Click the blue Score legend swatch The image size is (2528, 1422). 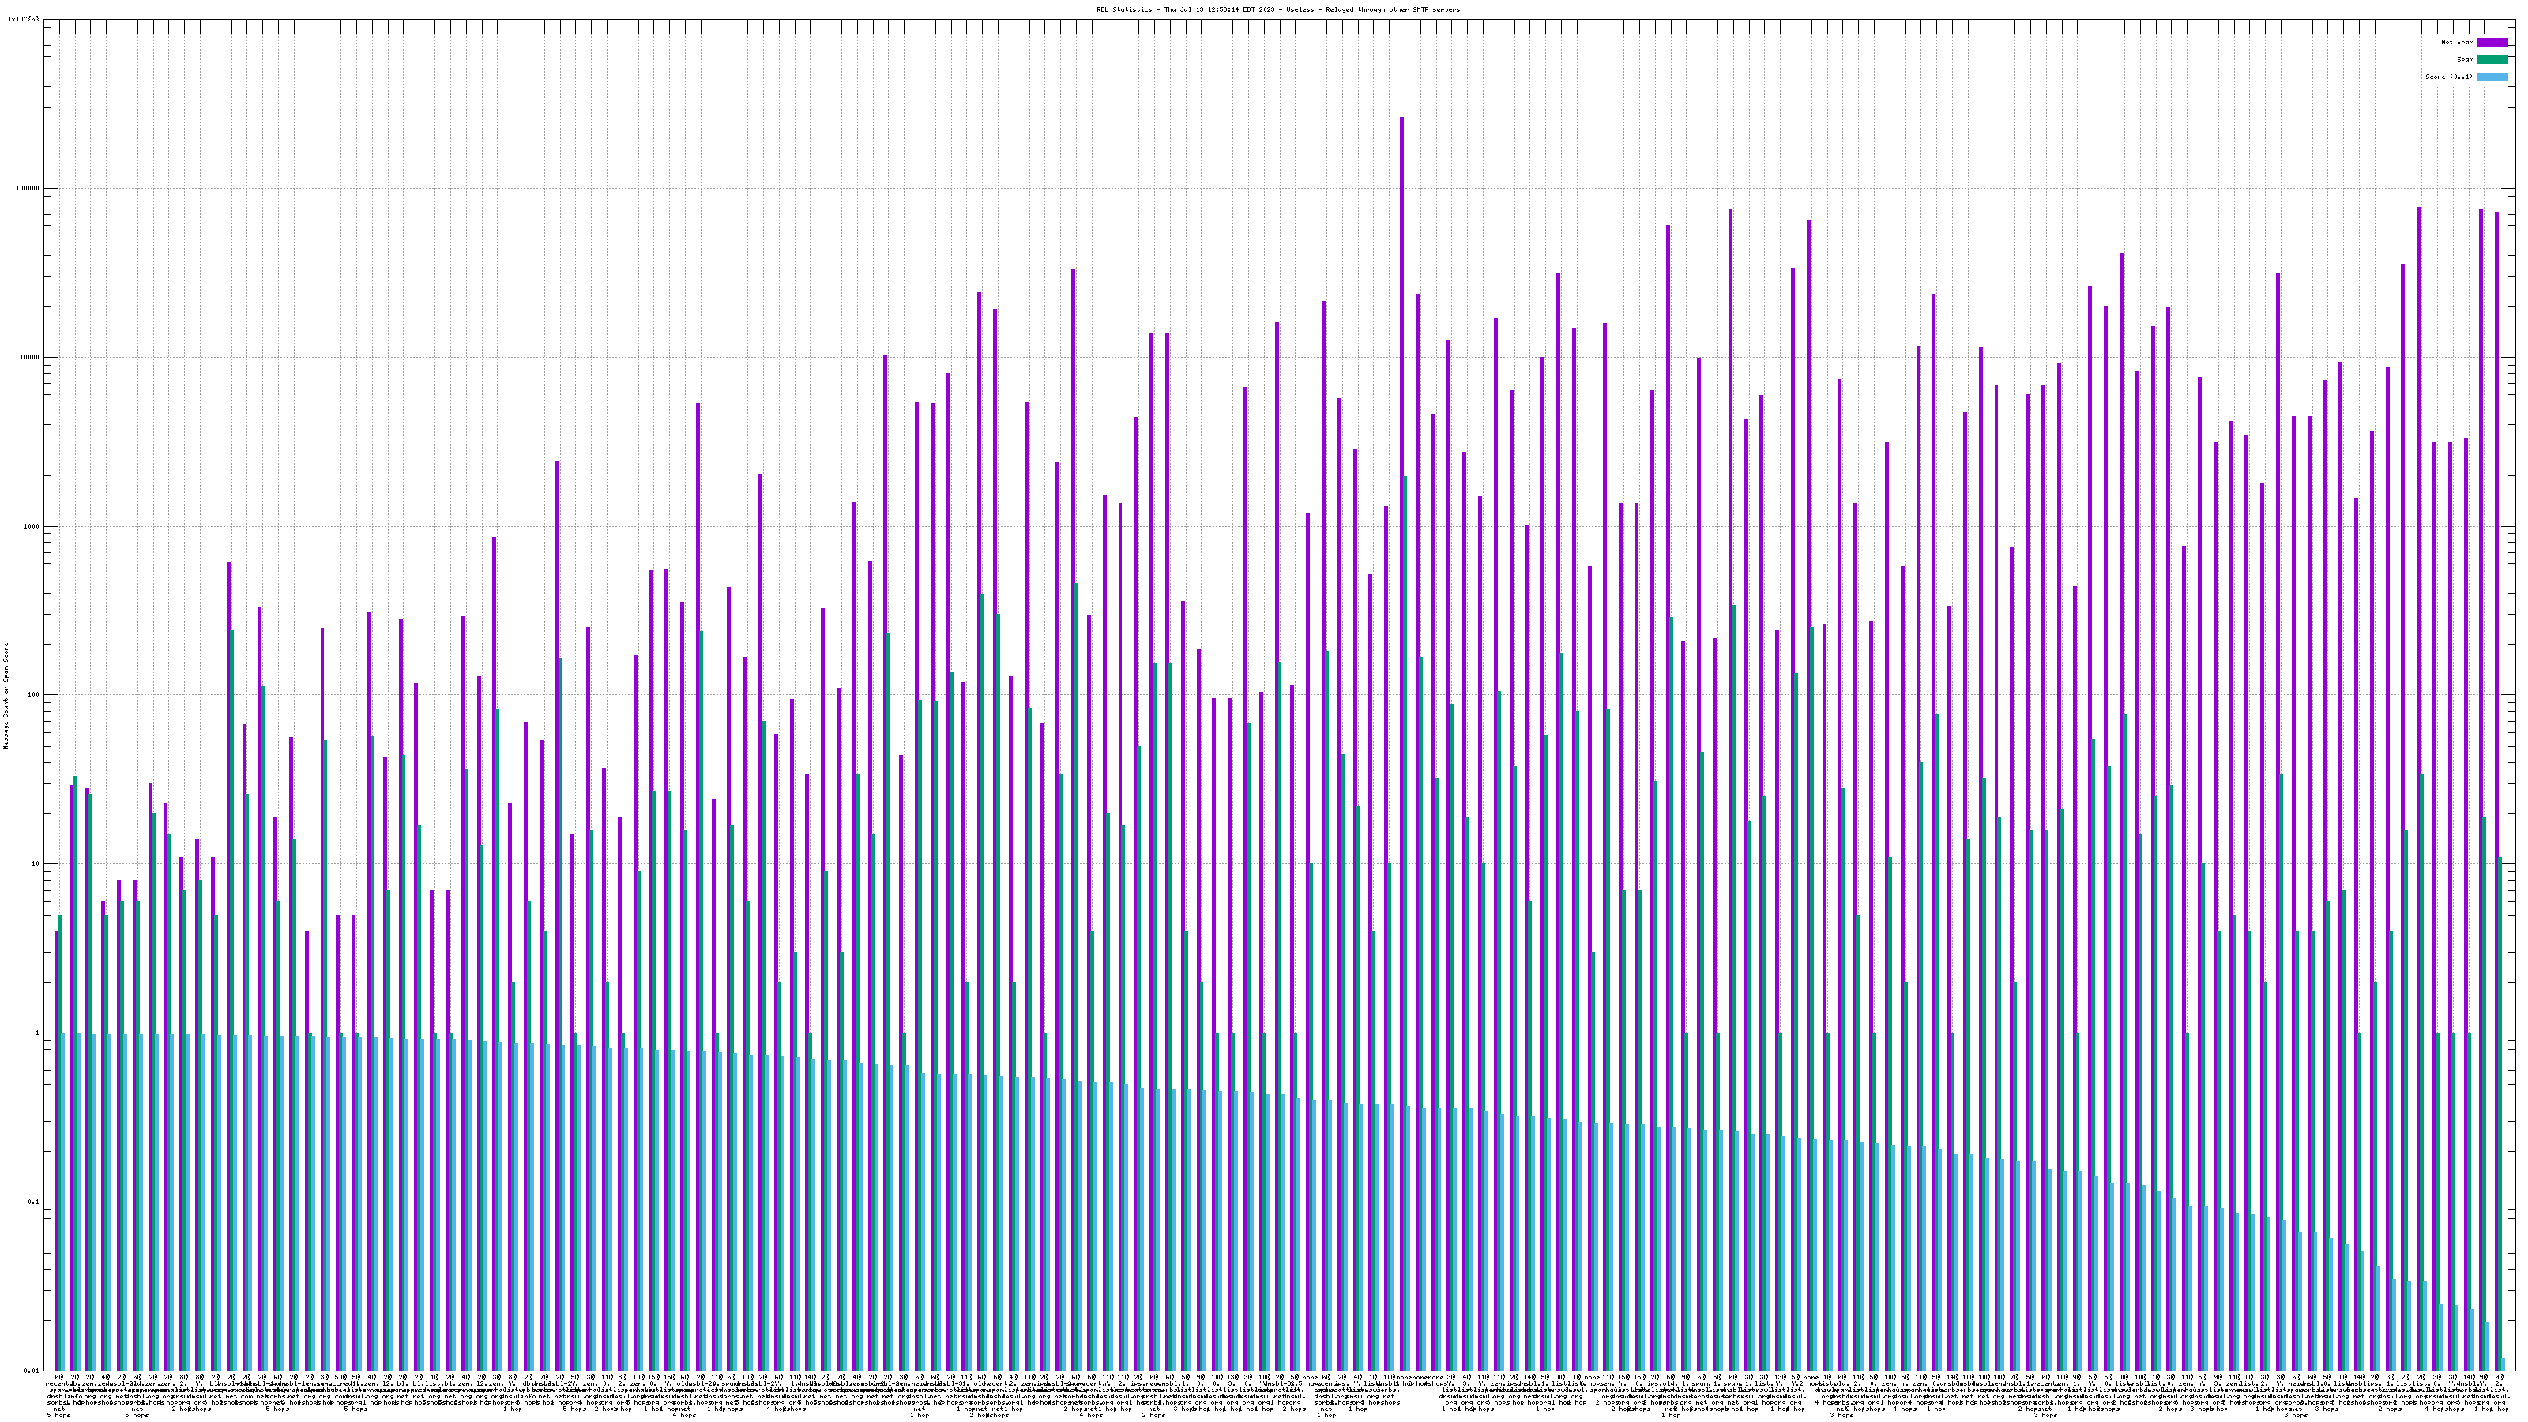click(x=2492, y=77)
